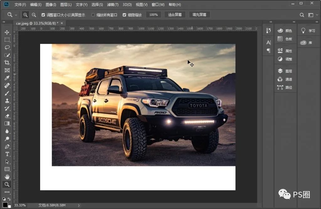Click the Zoom Out mode icon
Viewport: 321px width, 209px height.
click(x=34, y=15)
